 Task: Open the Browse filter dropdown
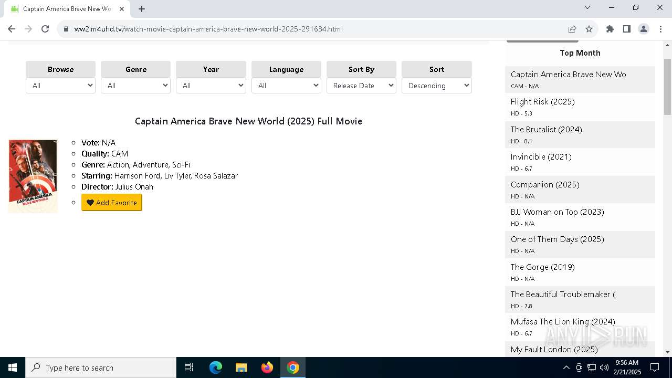[x=60, y=86]
